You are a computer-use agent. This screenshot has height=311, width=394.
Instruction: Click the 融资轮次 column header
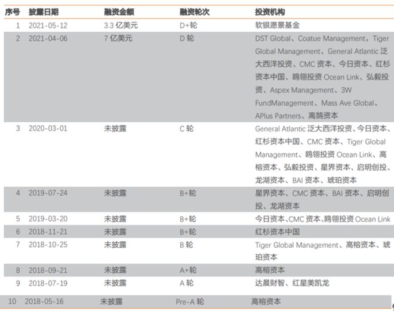[x=195, y=12]
